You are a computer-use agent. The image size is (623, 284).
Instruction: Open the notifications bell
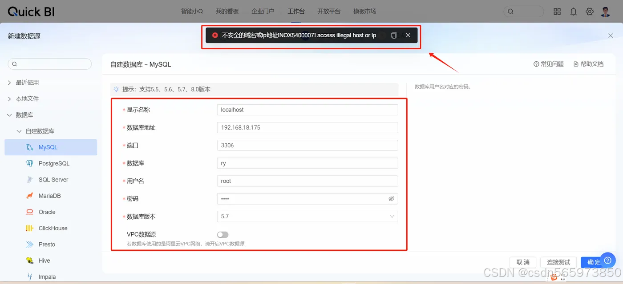(x=573, y=12)
